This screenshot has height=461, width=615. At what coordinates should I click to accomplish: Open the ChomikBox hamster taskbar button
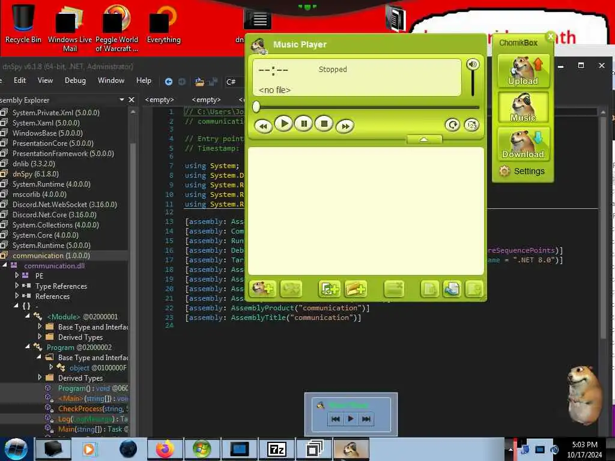coord(351,449)
